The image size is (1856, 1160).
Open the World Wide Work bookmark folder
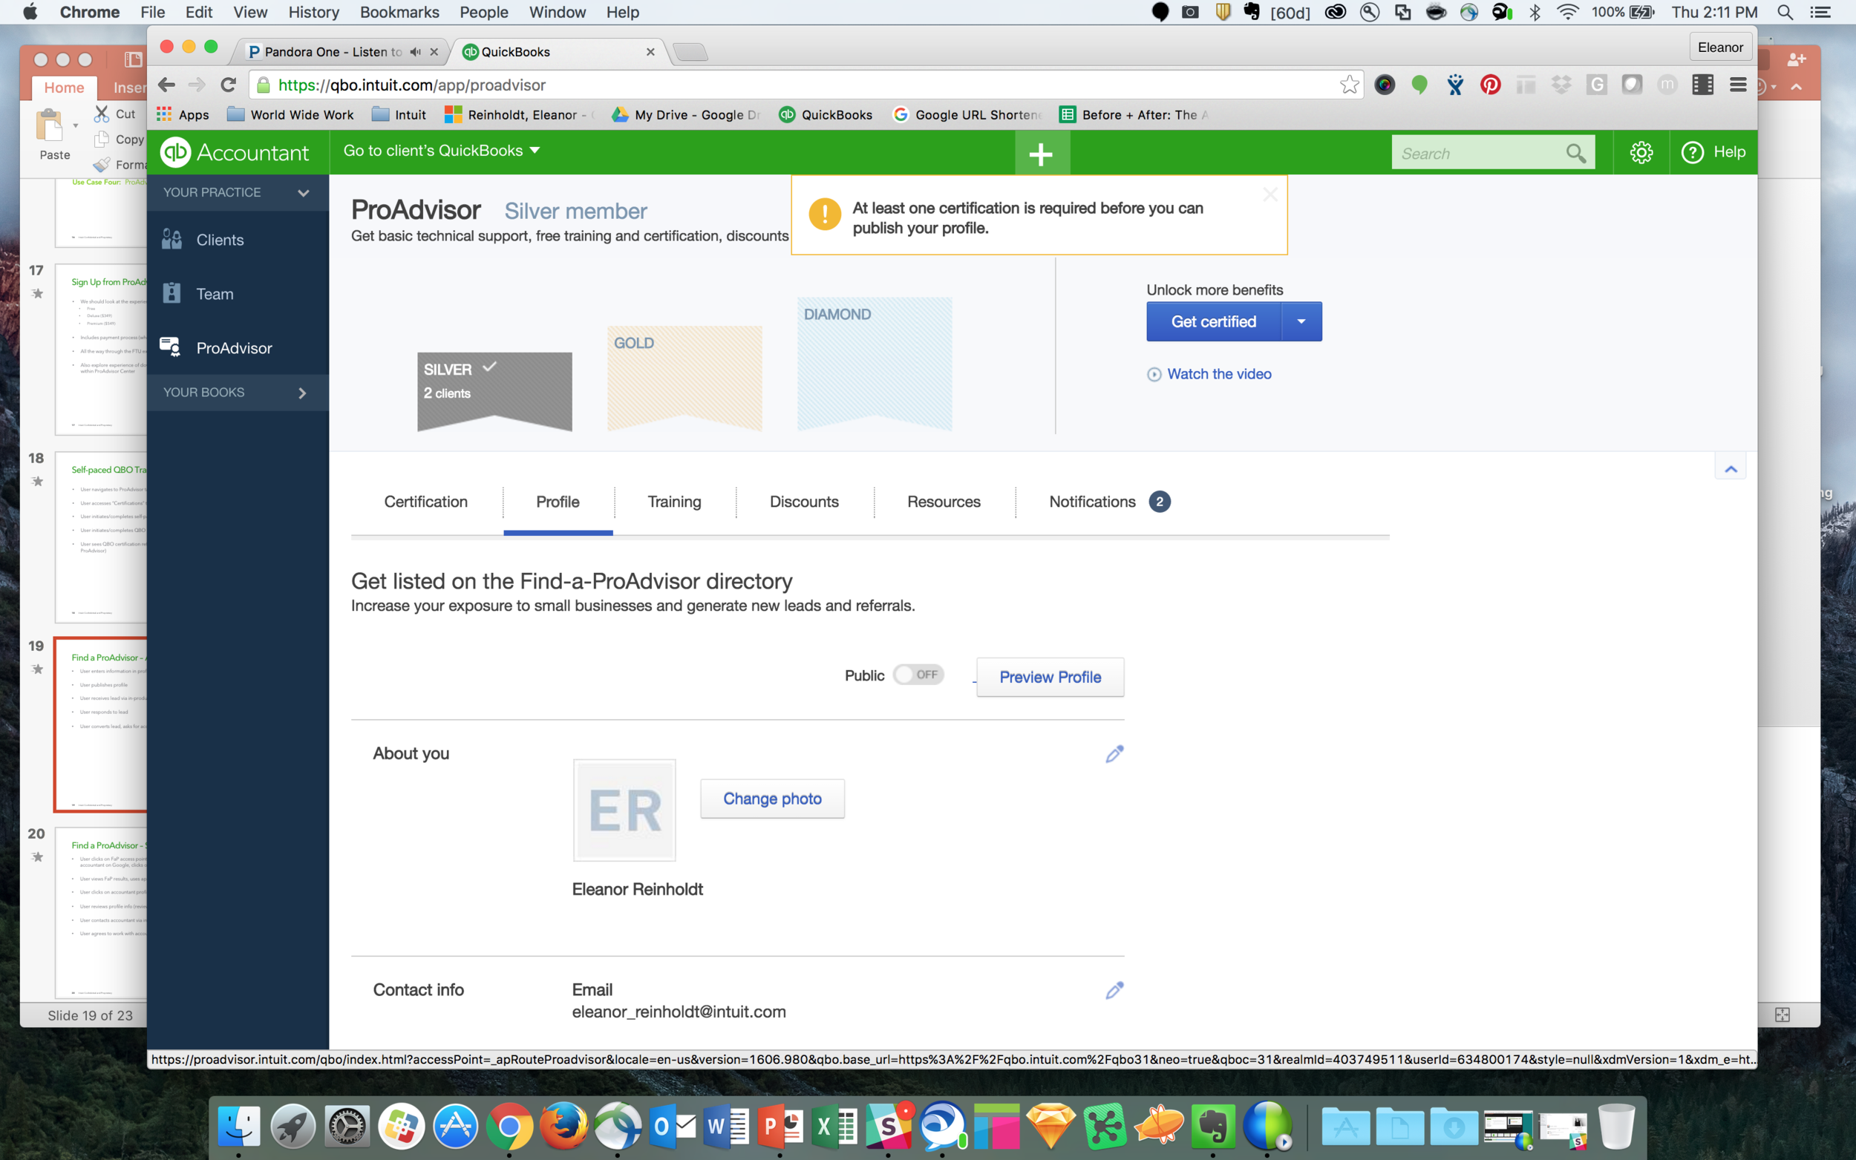pyautogui.click(x=290, y=115)
